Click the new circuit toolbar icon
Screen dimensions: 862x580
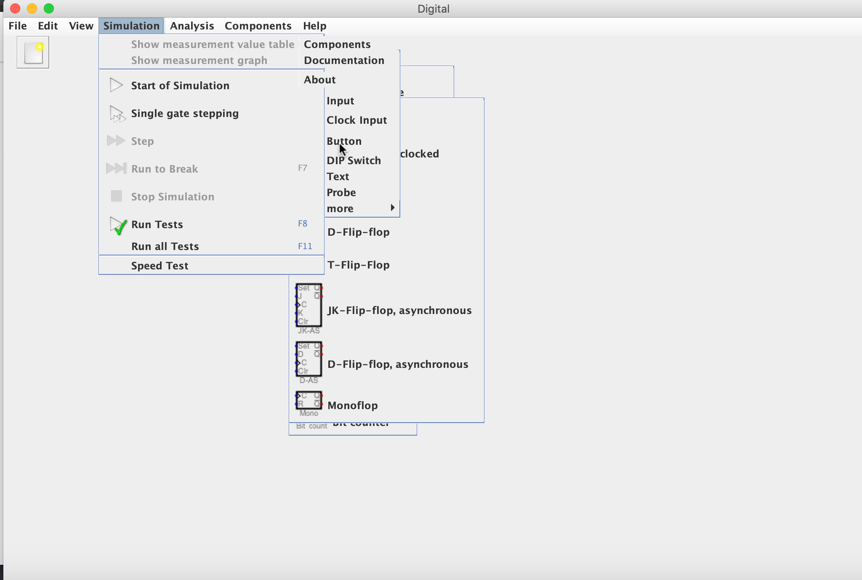point(33,51)
